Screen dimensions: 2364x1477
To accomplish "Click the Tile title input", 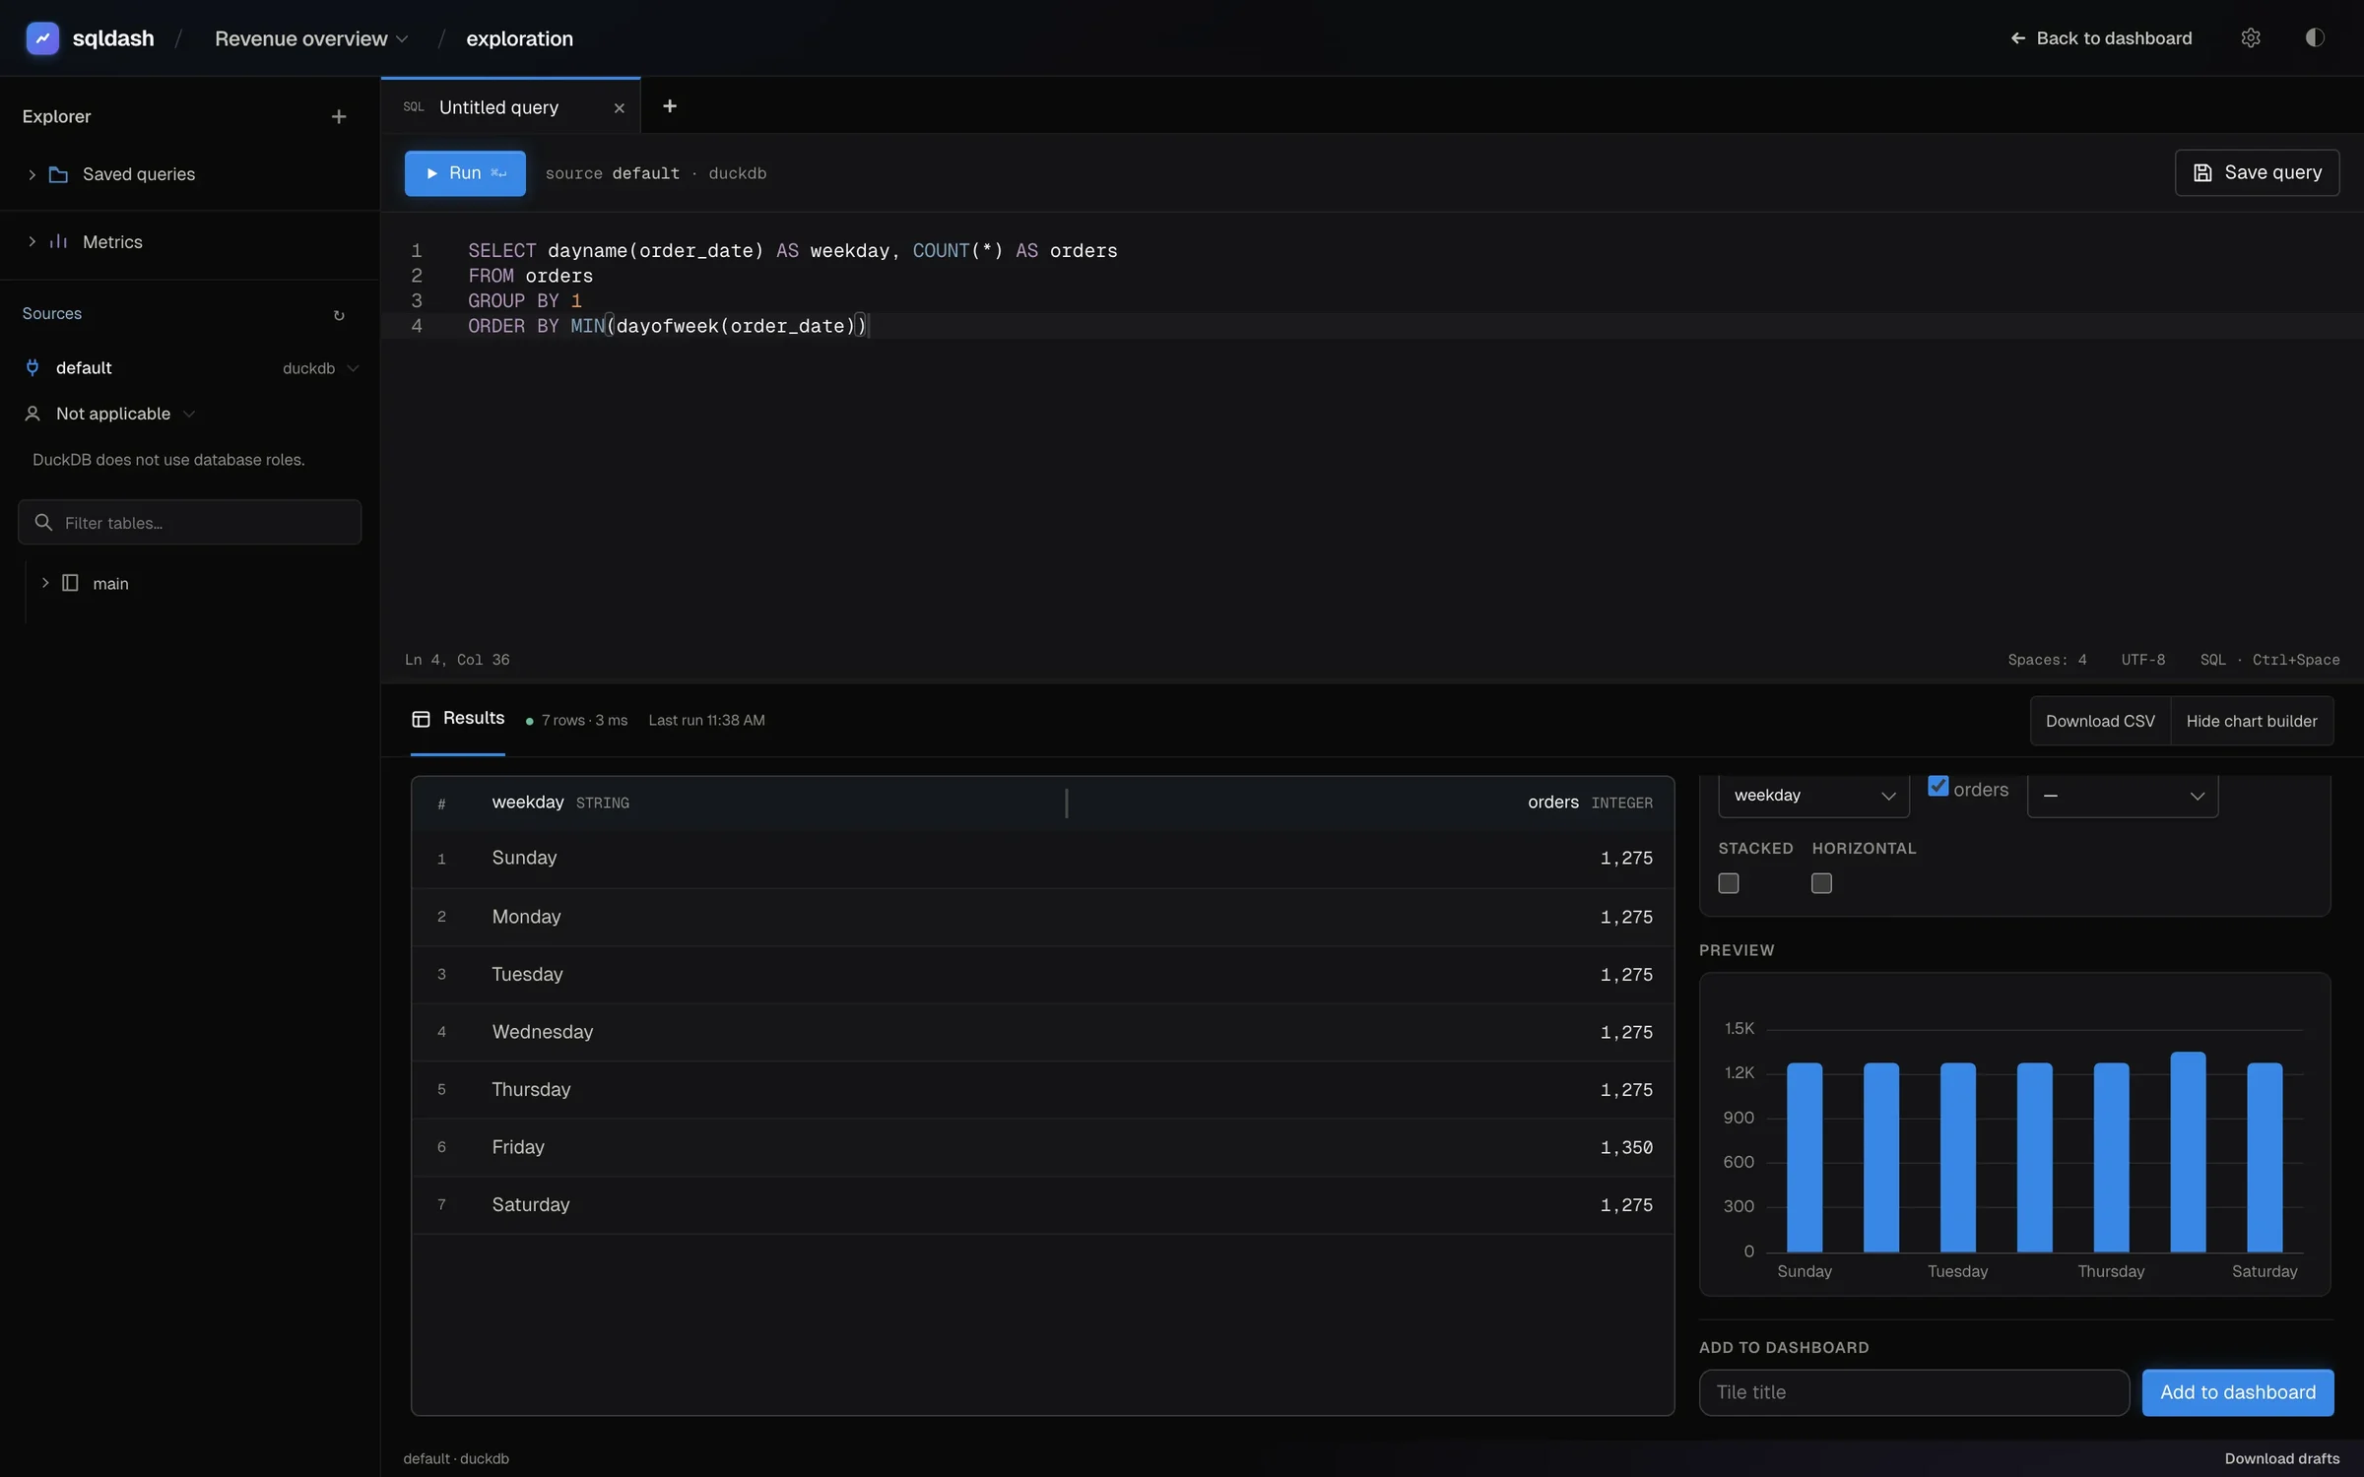I will (1914, 1392).
